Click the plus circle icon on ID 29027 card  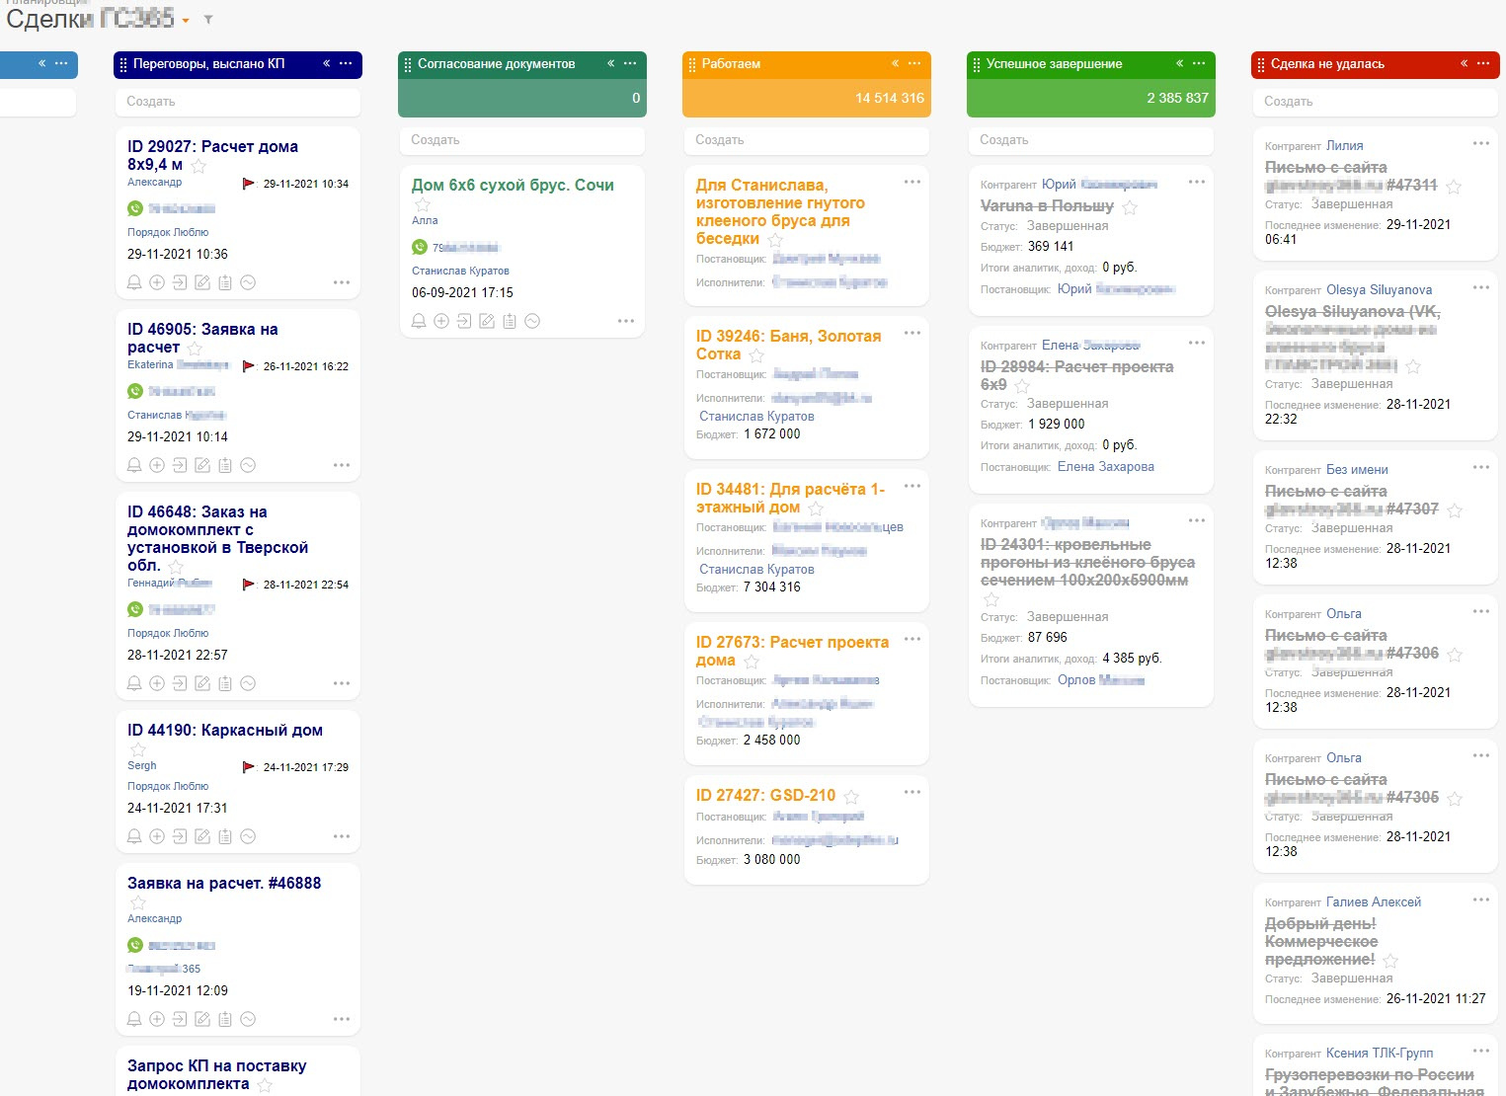pyautogui.click(x=157, y=282)
